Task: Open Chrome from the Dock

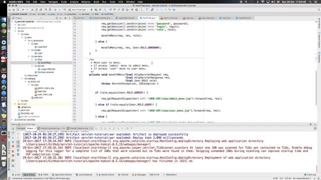Action: [4, 31]
